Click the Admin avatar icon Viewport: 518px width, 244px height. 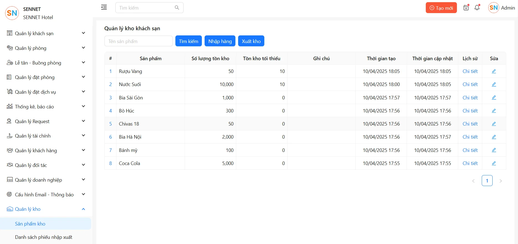click(x=493, y=8)
